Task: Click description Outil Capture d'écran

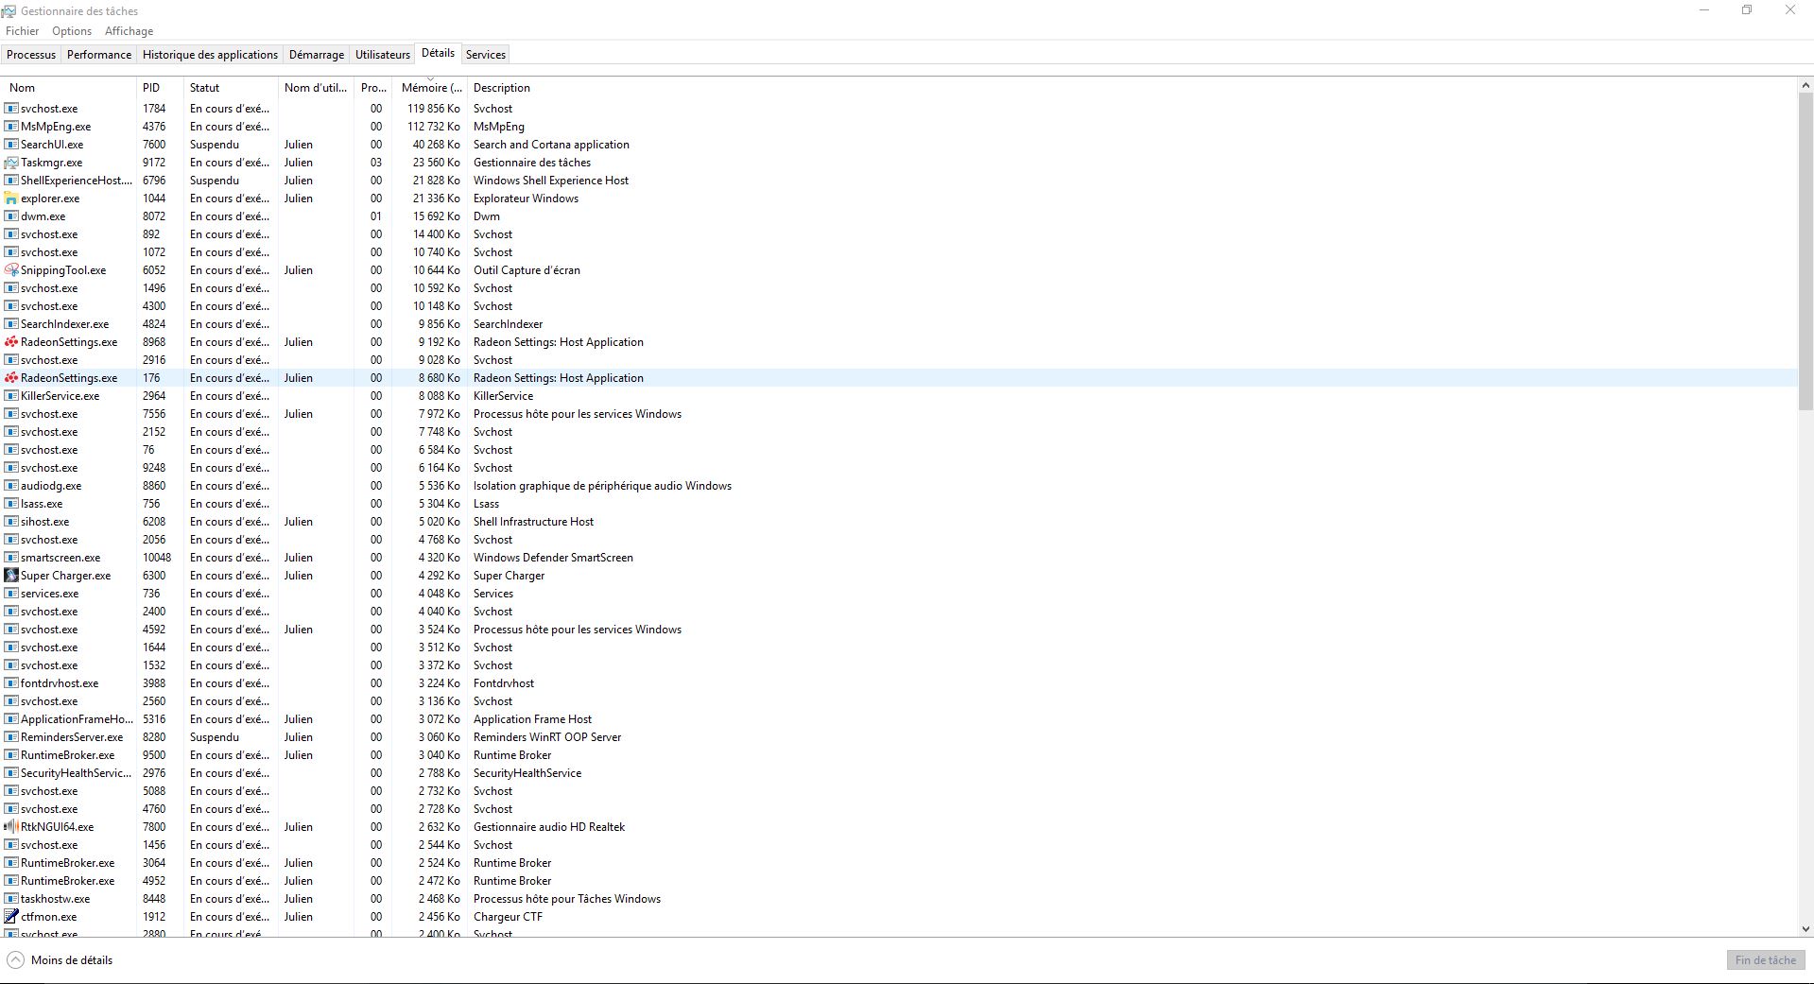Action: 527,270
